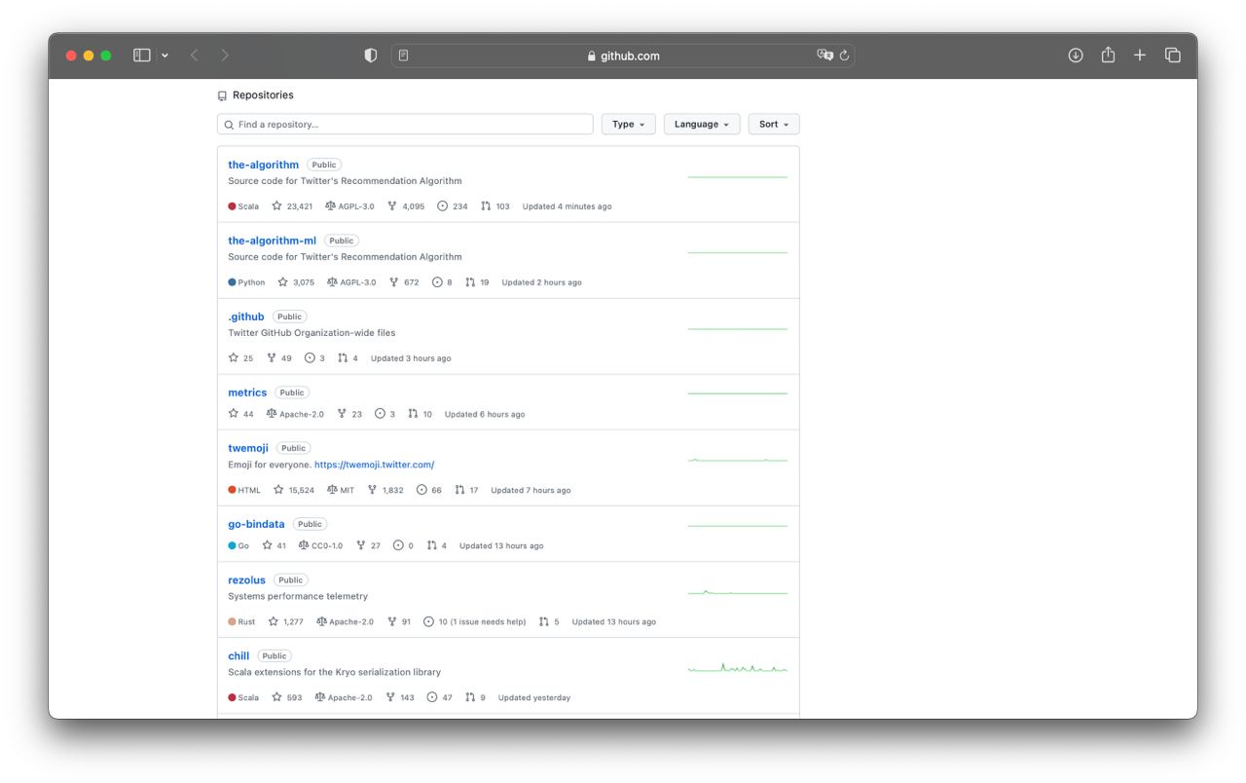View .github repository stars count 25
The width and height of the screenshot is (1246, 783).
[240, 358]
